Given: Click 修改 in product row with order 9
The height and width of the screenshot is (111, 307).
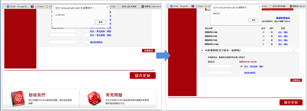Looking at the screenshot, I should (x=280, y=44).
